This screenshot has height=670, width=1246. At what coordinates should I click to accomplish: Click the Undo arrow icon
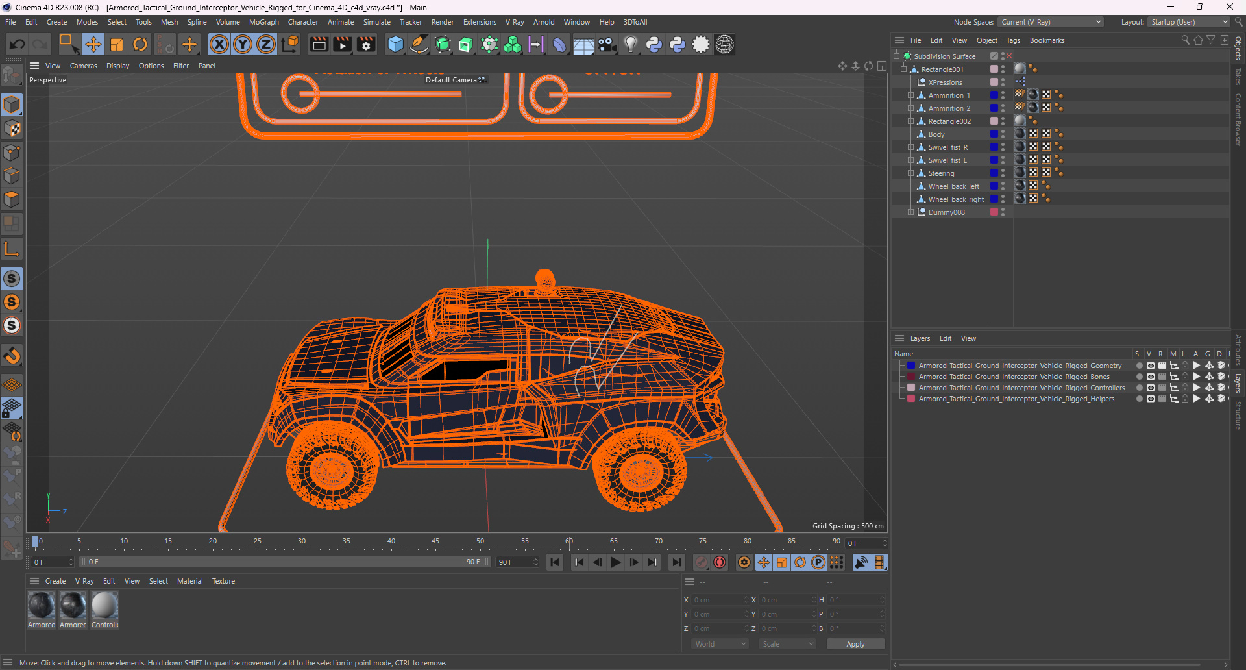tap(18, 44)
